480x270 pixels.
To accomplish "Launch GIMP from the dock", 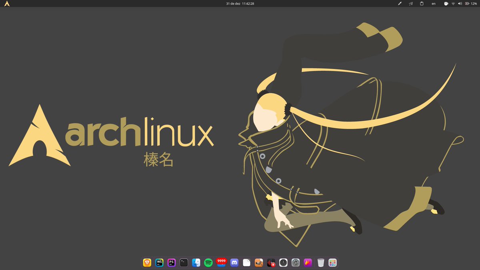I will [x=259, y=263].
